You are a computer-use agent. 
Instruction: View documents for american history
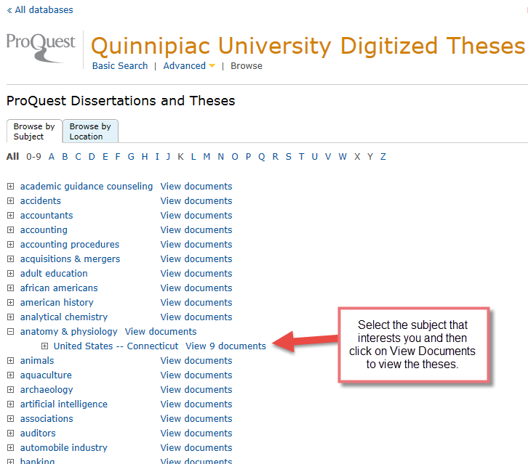(196, 302)
